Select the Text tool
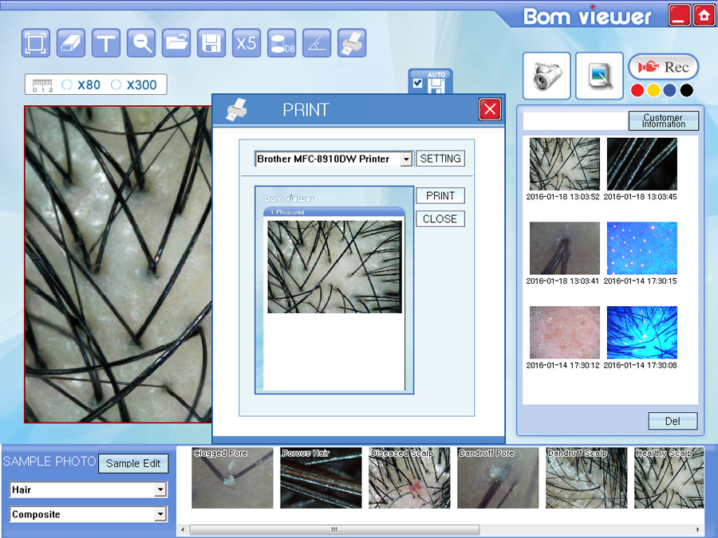 click(106, 43)
